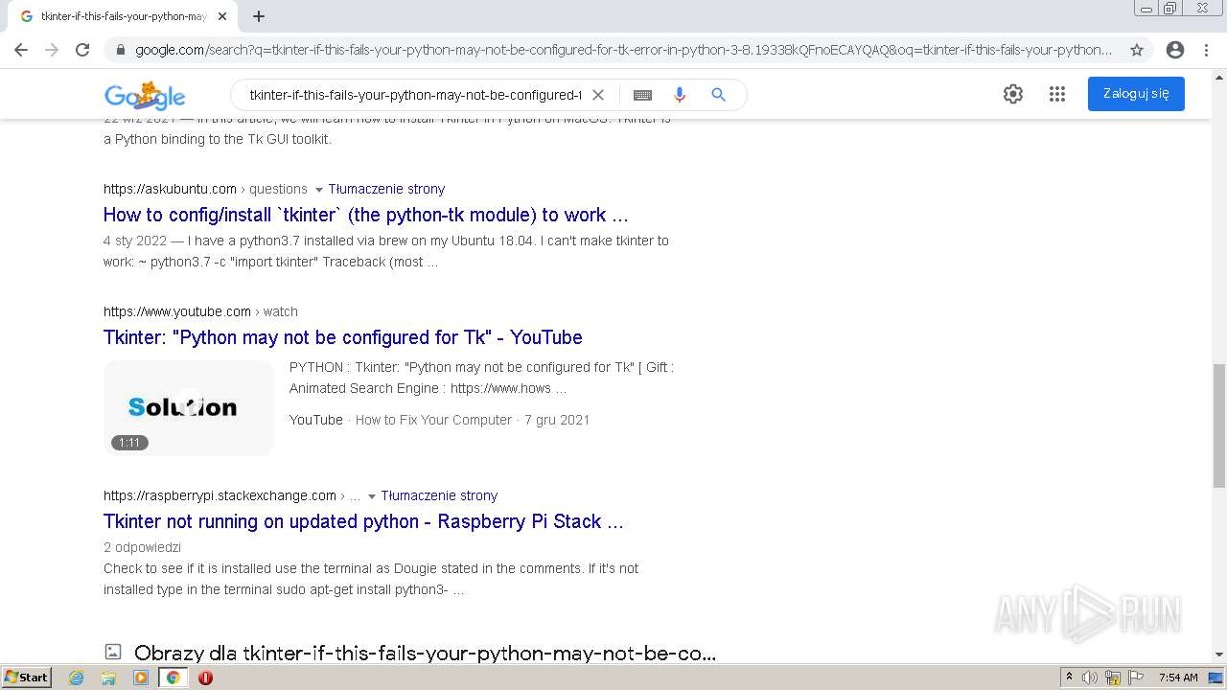
Task: Open the File Explorer taskbar icon
Action: pos(108,678)
